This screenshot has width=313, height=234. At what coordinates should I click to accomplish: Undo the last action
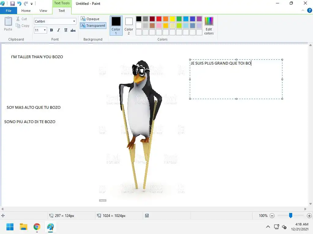(19, 4)
